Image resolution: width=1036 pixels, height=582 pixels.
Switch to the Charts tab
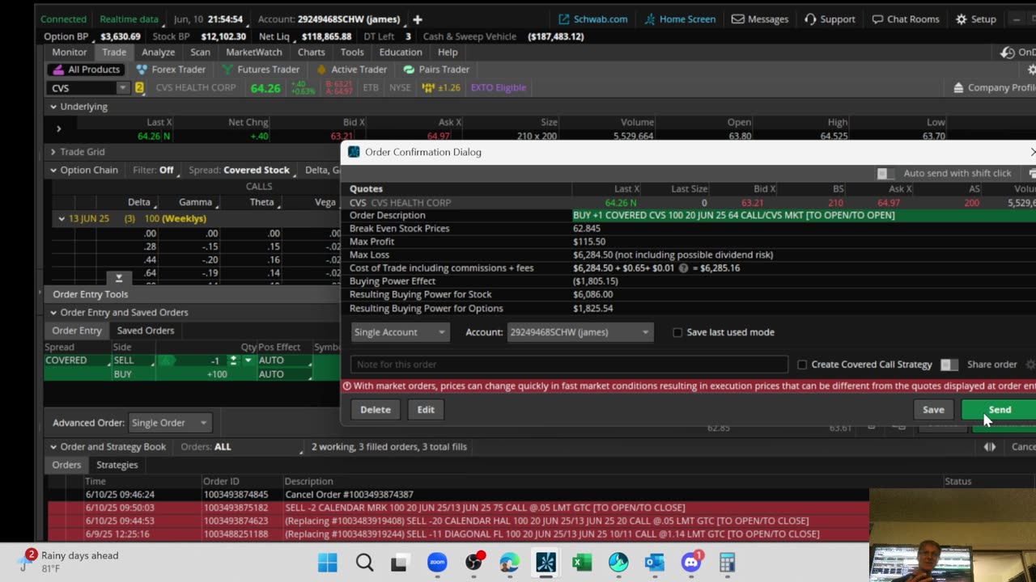click(x=312, y=53)
